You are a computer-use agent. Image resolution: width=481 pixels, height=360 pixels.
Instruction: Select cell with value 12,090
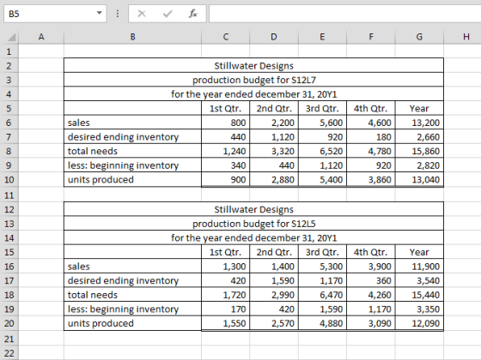(x=419, y=323)
